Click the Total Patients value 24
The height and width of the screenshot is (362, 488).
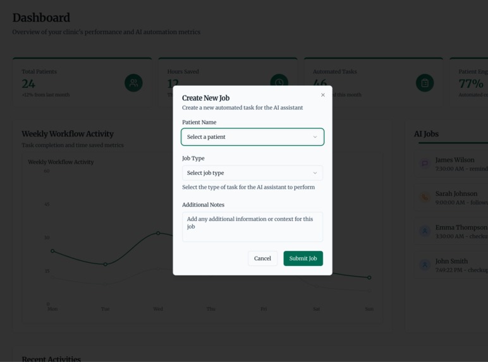point(28,83)
